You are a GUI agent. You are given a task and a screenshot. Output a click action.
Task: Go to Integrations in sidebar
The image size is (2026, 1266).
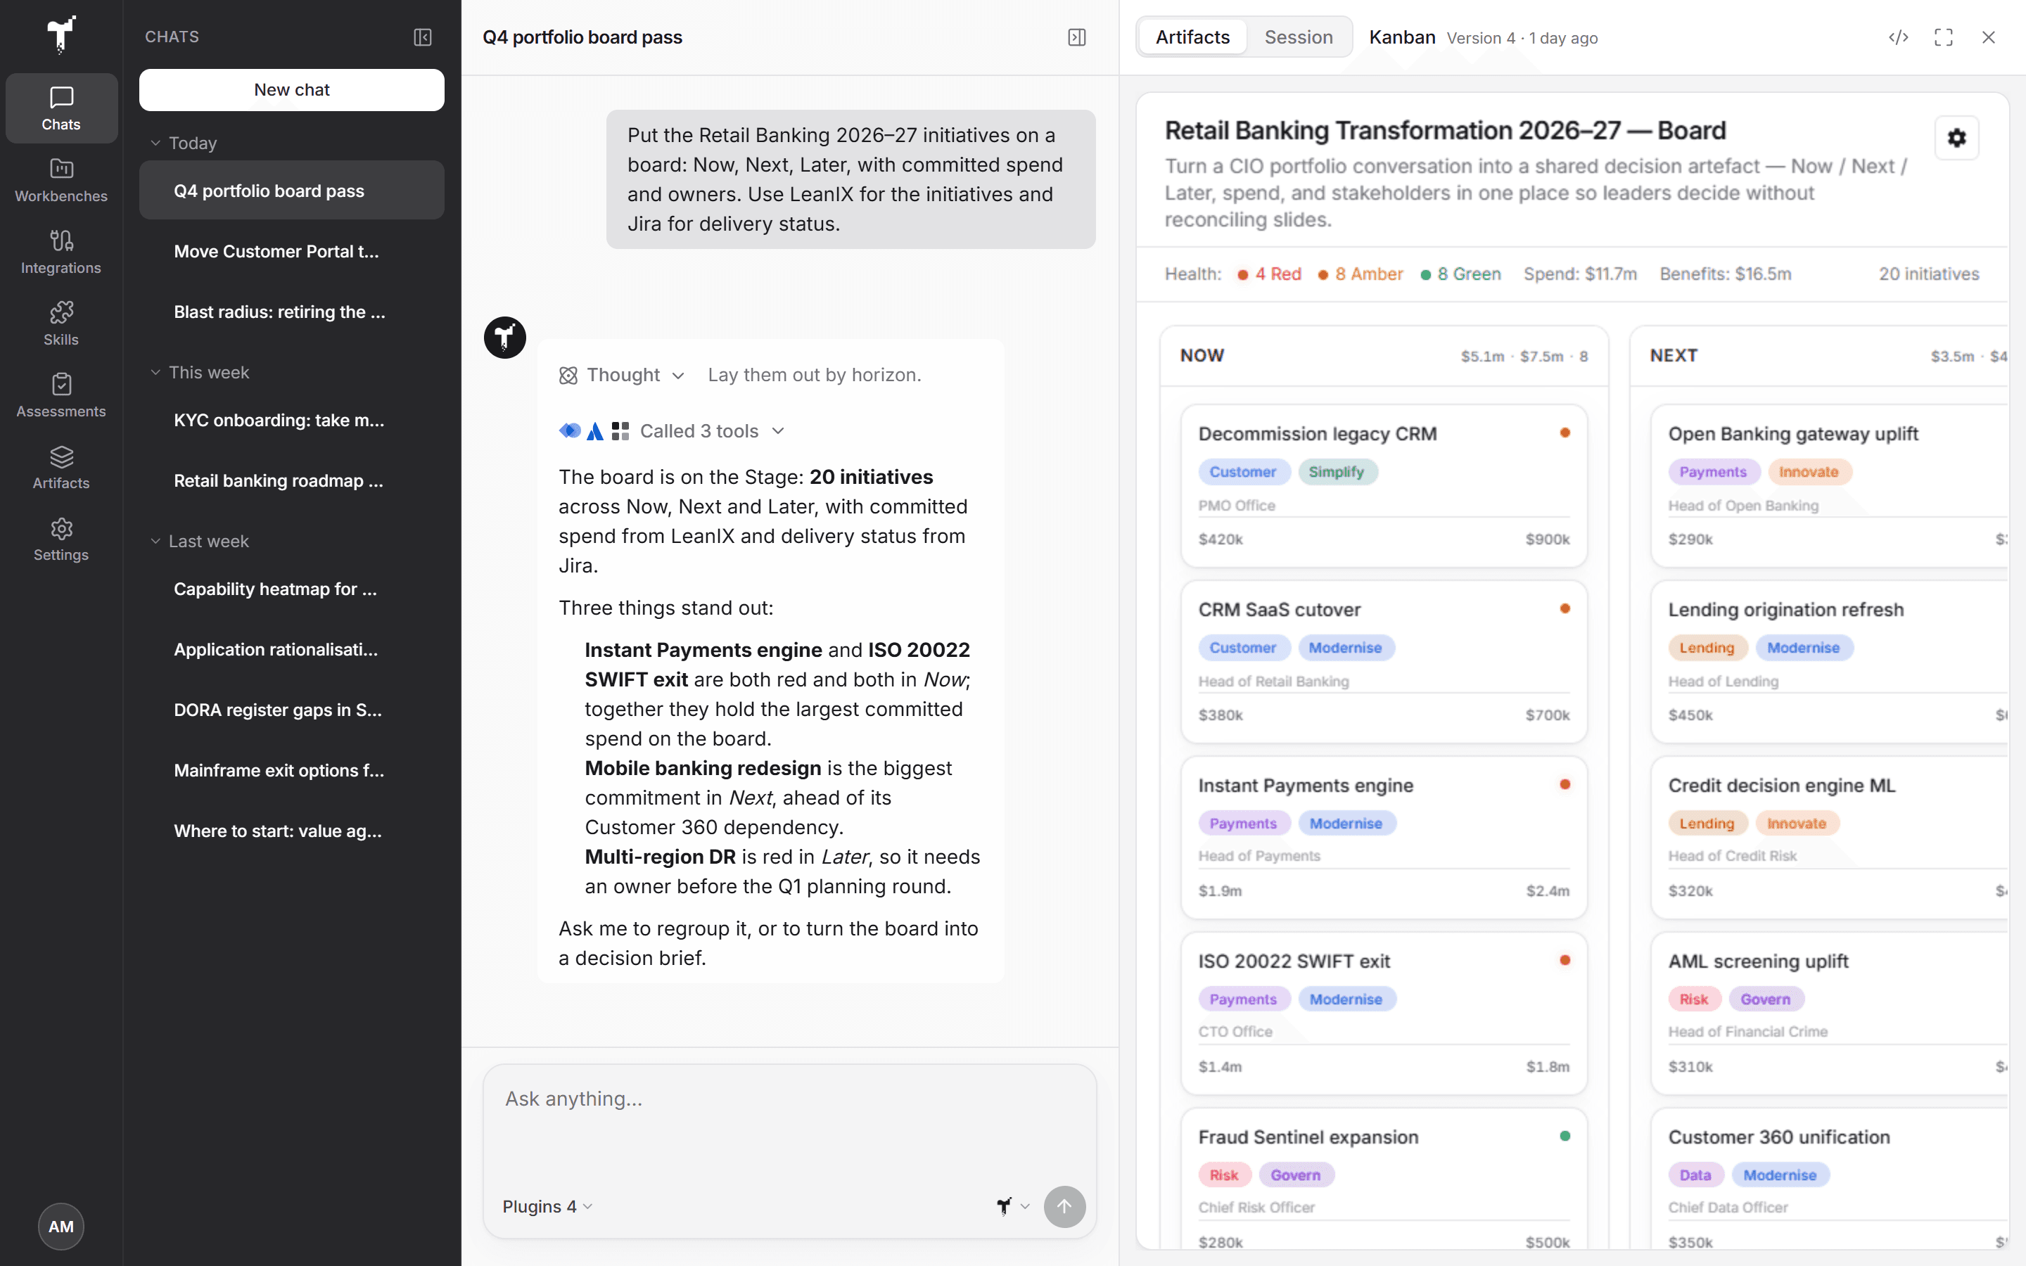(61, 252)
